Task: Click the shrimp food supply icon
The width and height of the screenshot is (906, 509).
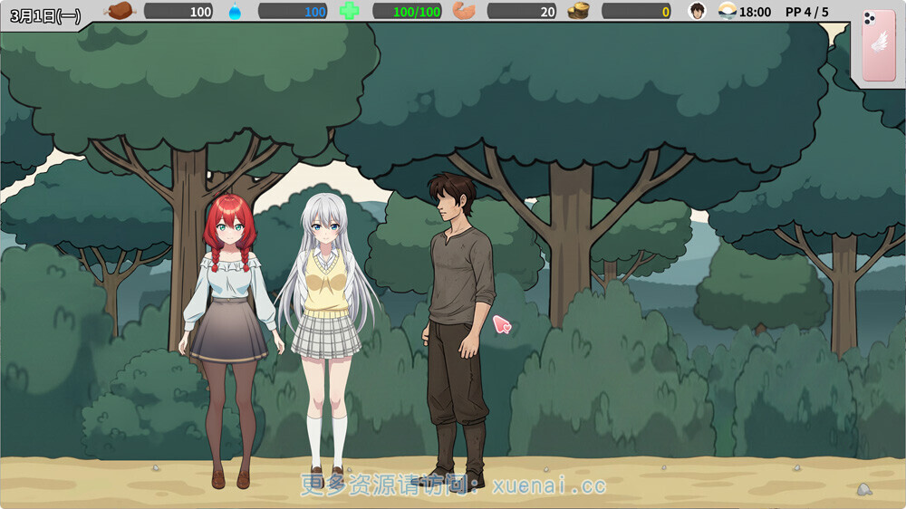Action: [x=464, y=11]
